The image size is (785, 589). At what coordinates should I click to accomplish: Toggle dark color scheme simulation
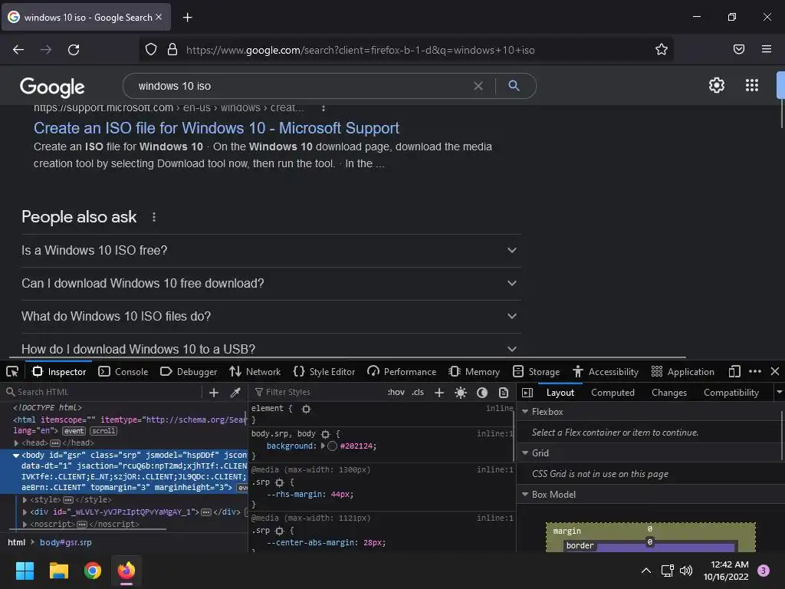pyautogui.click(x=482, y=393)
